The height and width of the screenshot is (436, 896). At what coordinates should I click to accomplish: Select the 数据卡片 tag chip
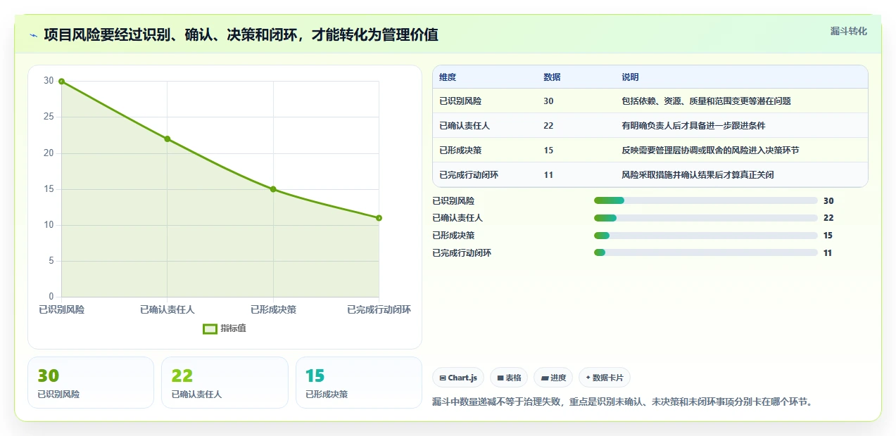pos(605,378)
